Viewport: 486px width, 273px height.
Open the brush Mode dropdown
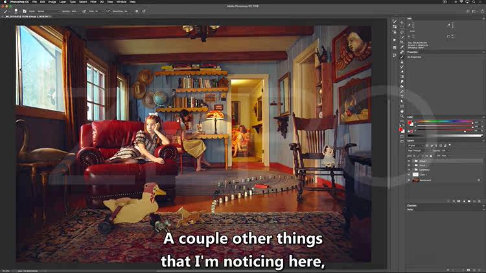(49, 12)
